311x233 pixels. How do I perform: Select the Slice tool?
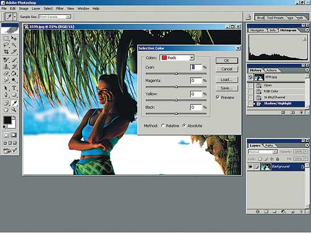[x=14, y=52]
